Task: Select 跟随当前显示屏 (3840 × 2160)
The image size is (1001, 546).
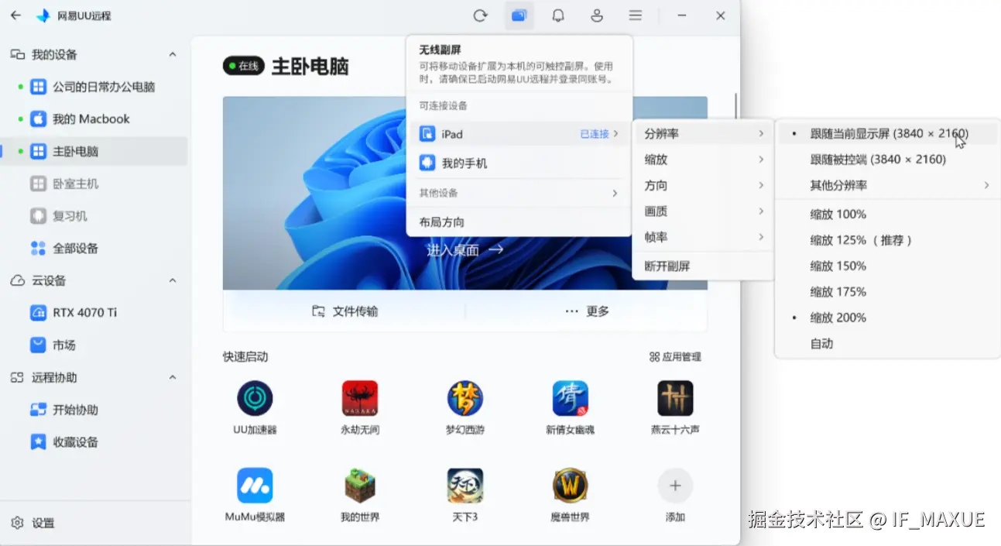Action: coord(888,133)
